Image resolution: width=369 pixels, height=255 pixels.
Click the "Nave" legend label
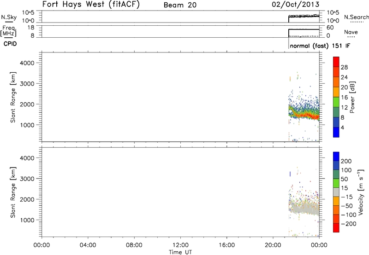(x=351, y=32)
